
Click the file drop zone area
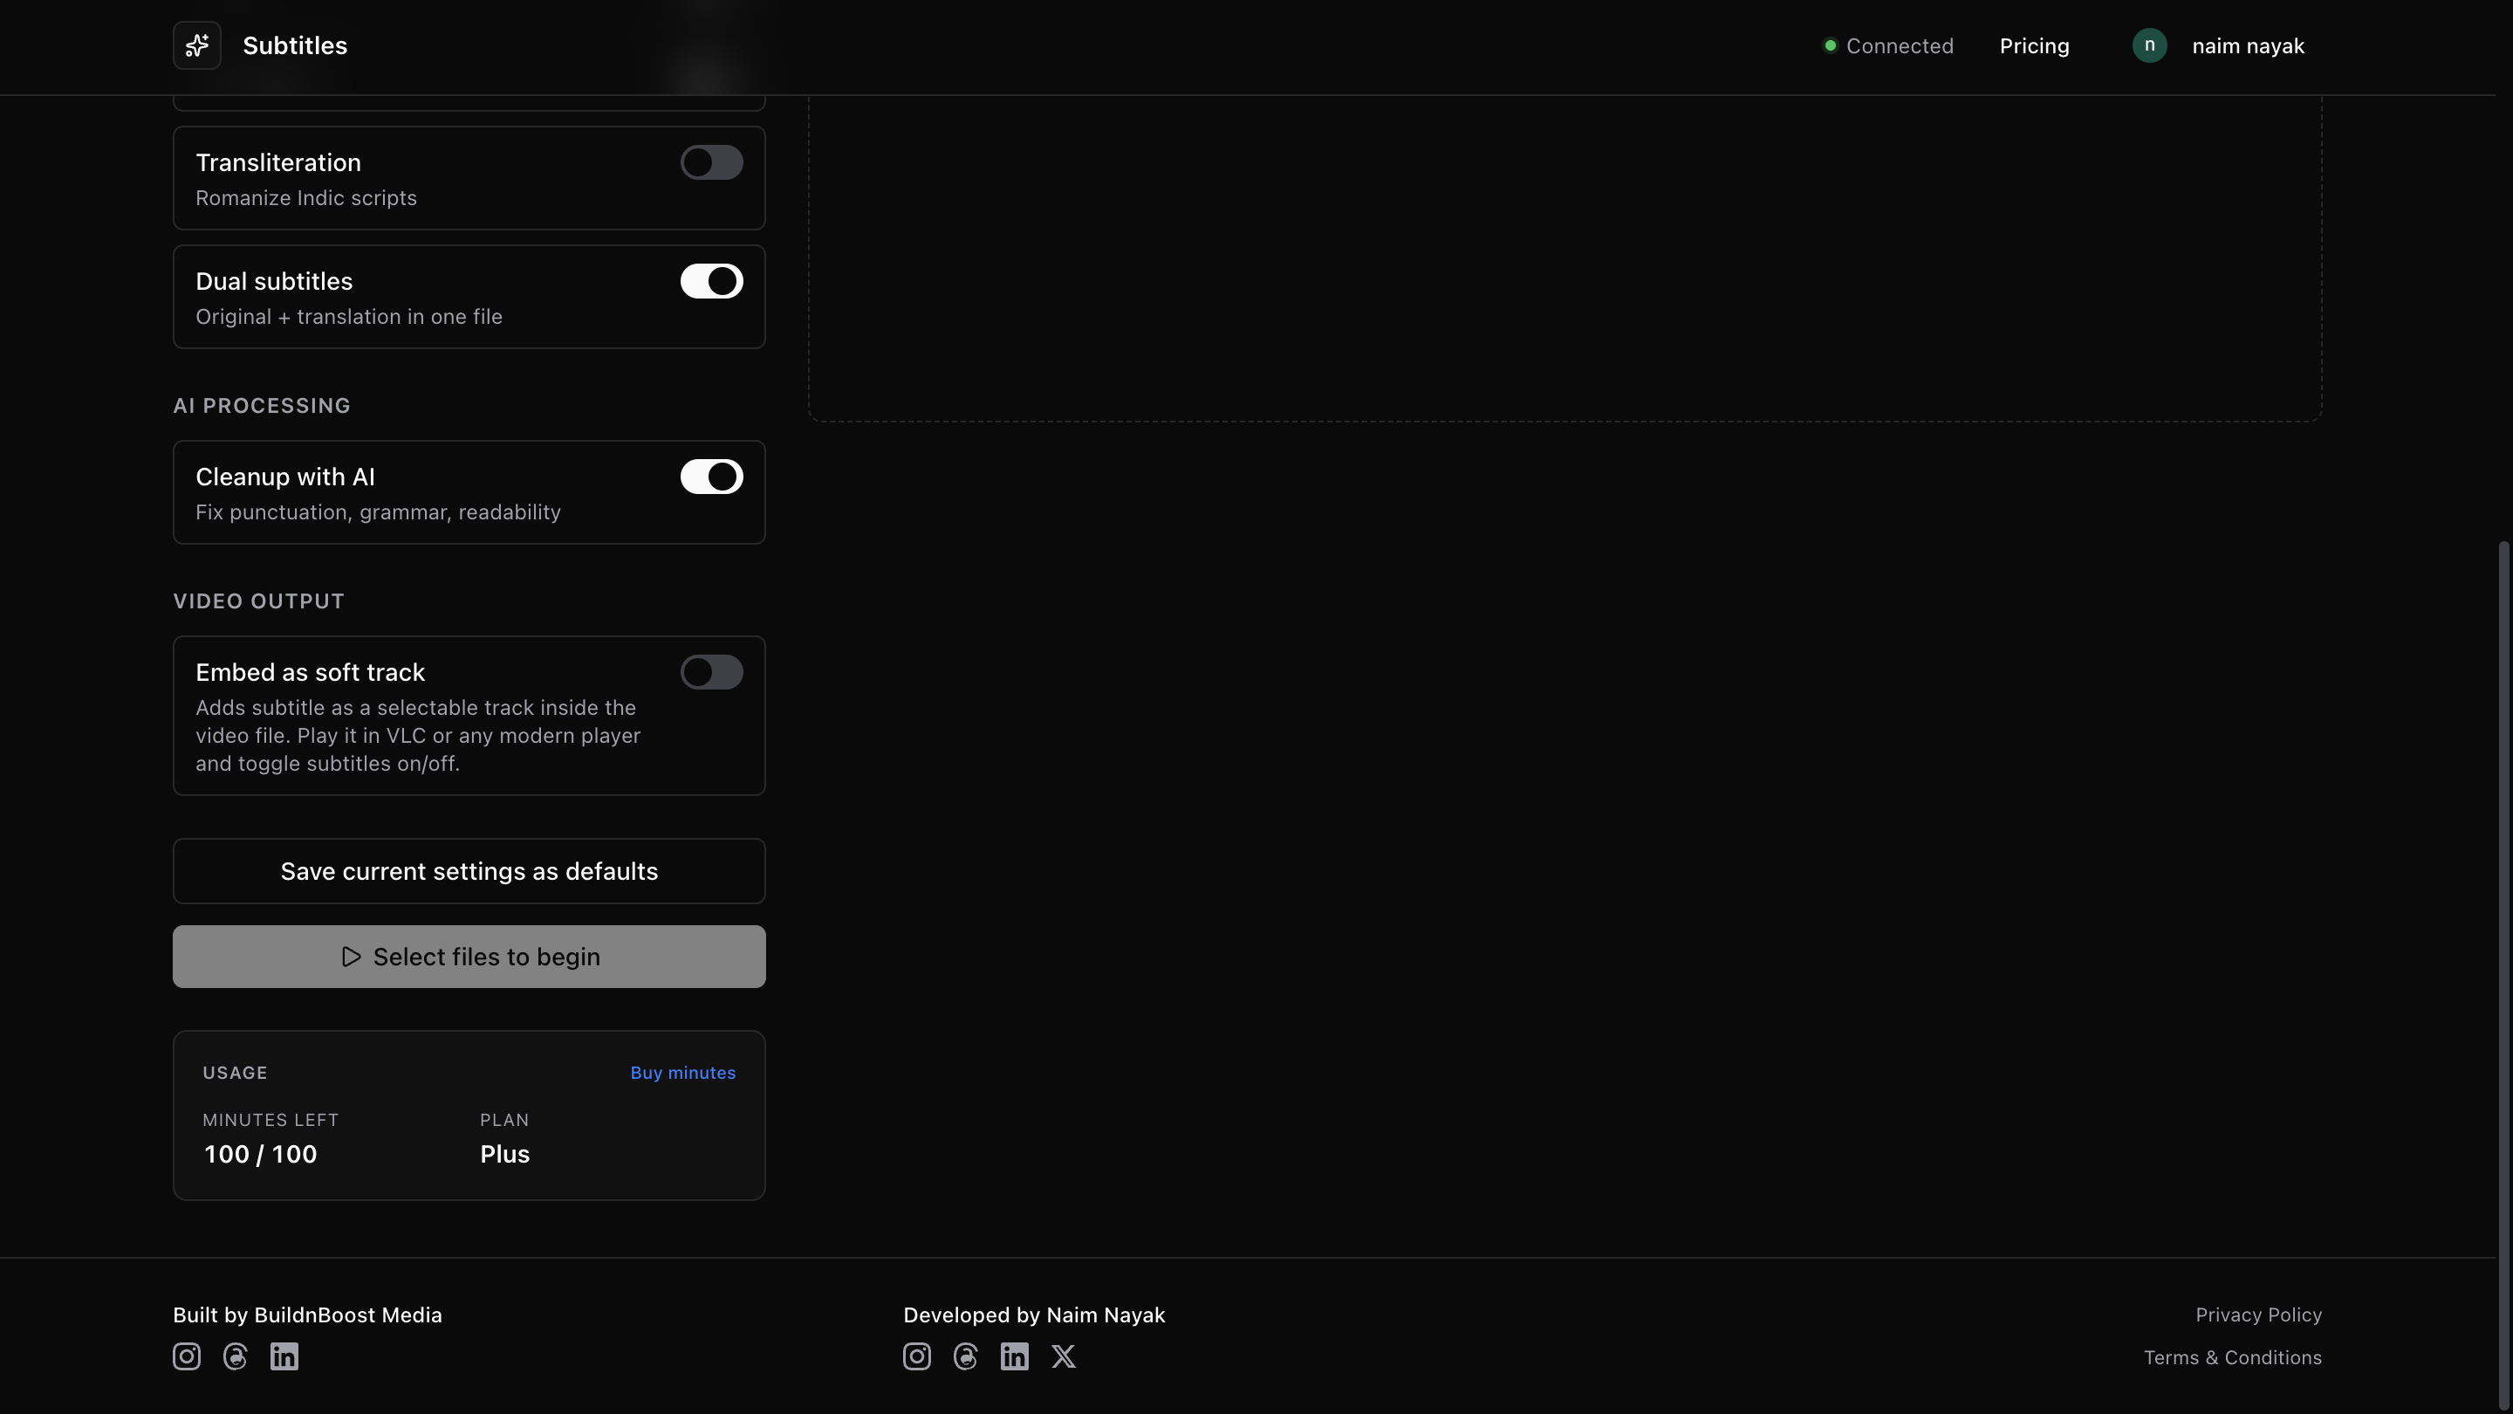(1565, 258)
